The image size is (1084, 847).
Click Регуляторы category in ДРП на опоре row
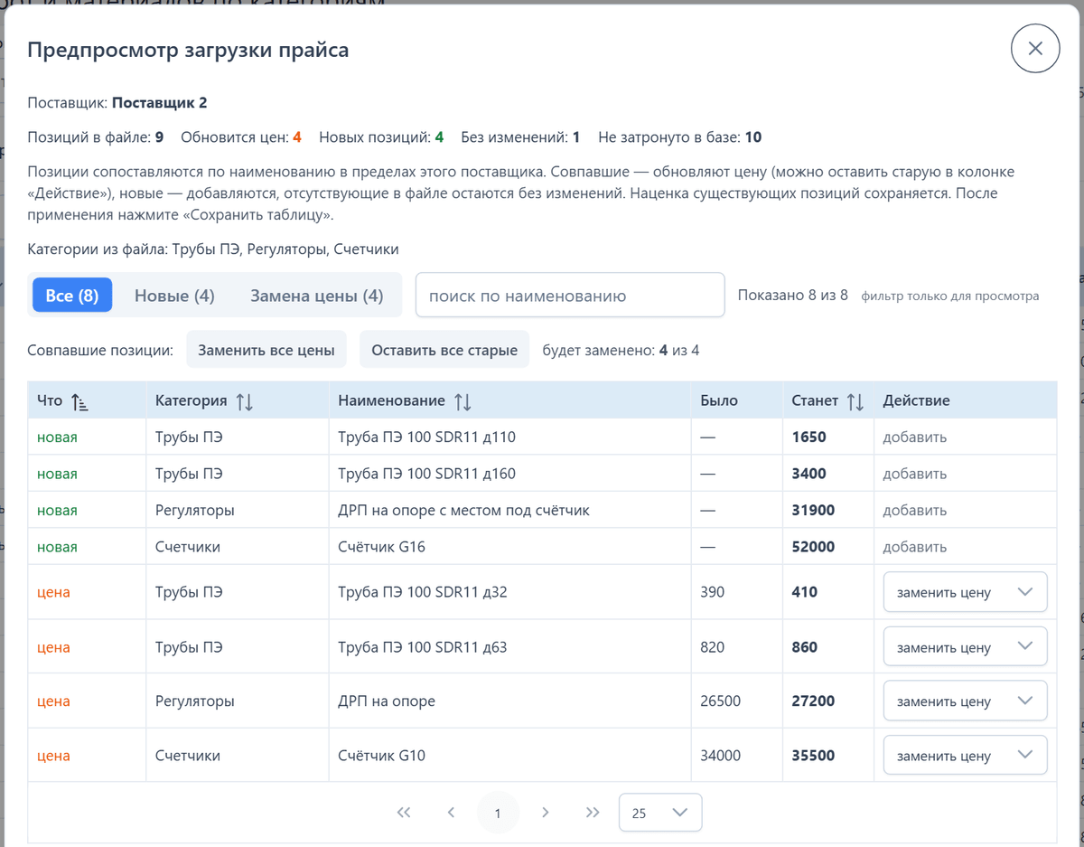point(194,701)
